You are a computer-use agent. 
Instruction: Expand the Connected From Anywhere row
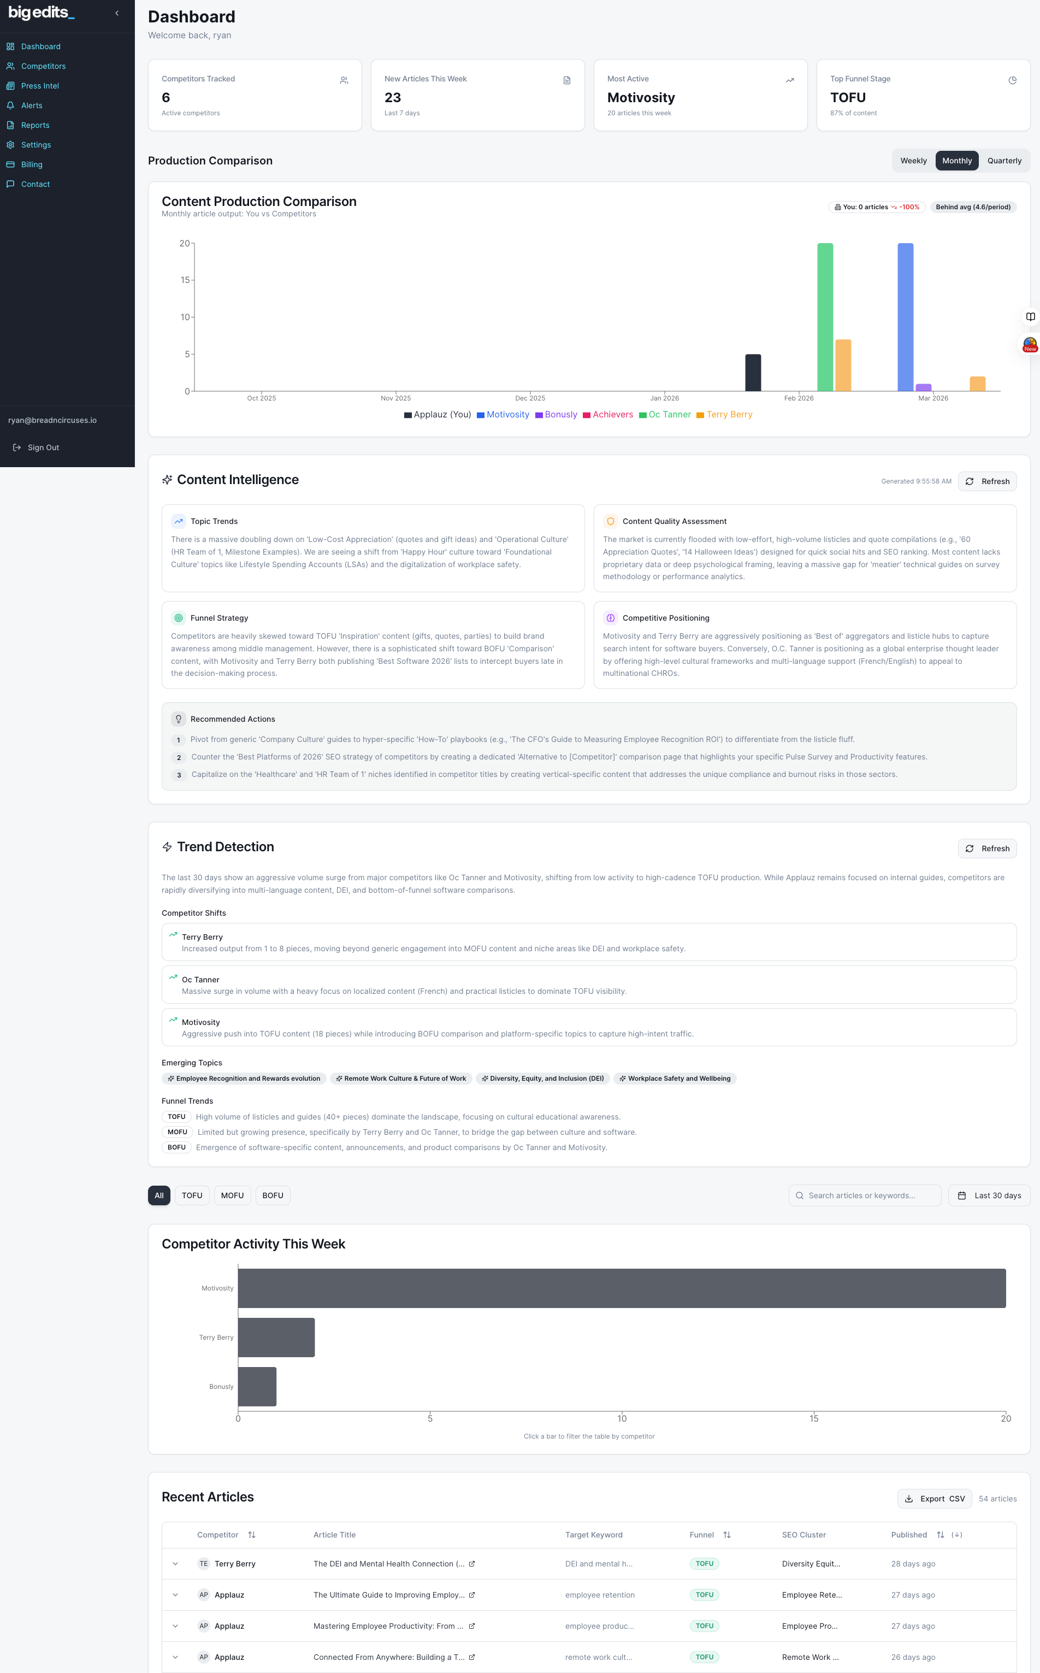[x=175, y=1657]
